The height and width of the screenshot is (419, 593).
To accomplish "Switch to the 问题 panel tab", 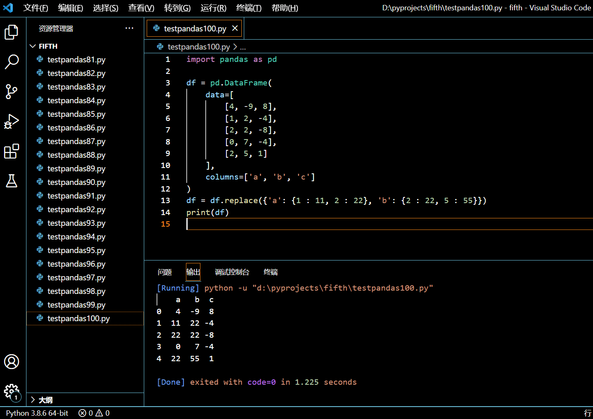I will tap(165, 272).
